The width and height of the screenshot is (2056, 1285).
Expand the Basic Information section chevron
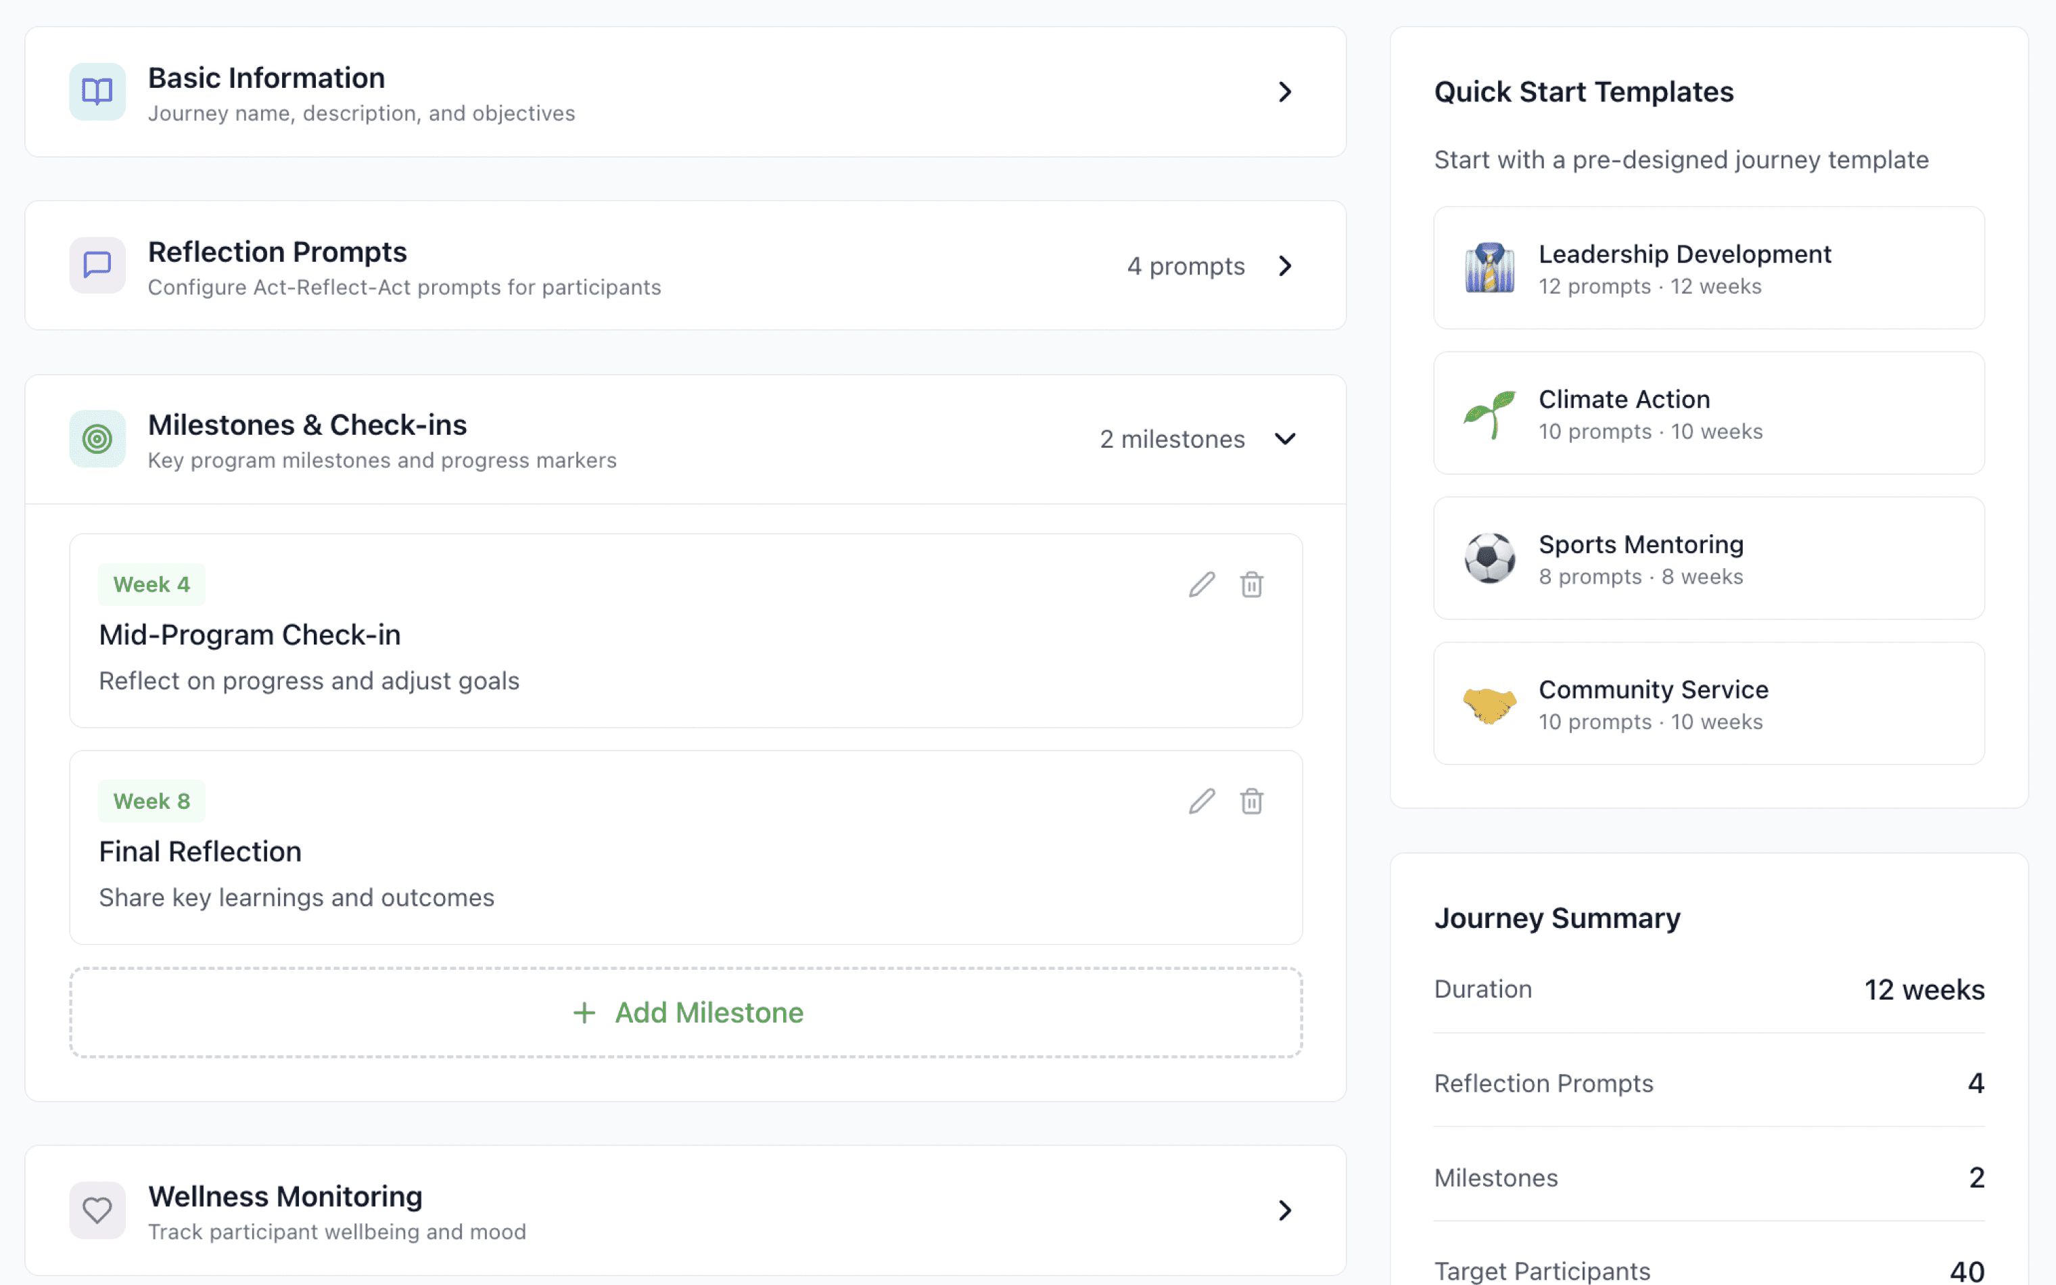pyautogui.click(x=1284, y=92)
